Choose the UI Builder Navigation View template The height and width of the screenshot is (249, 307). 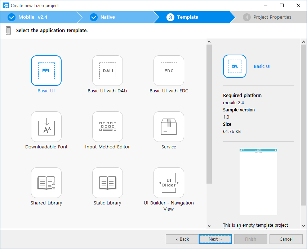tap(169, 183)
